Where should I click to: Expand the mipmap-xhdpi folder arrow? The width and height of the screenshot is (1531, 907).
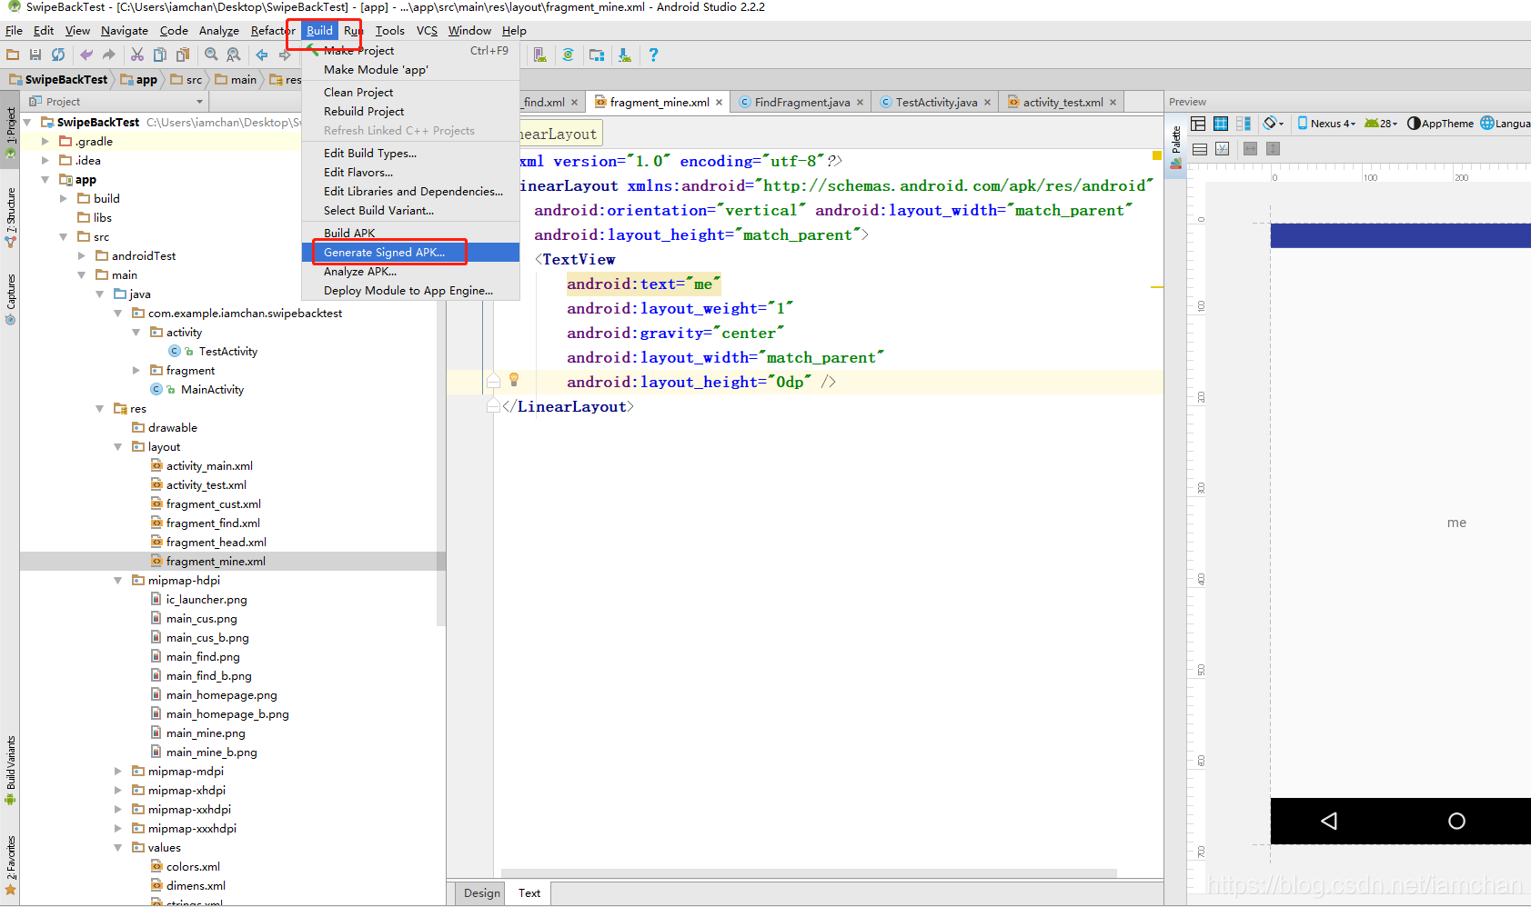coord(118,791)
